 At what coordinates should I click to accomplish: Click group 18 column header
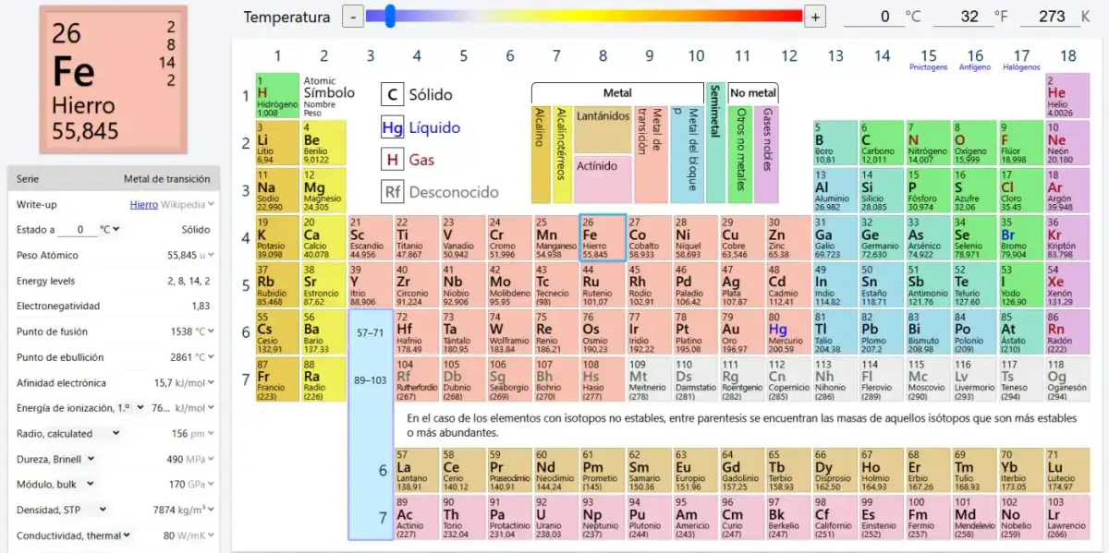[1068, 56]
